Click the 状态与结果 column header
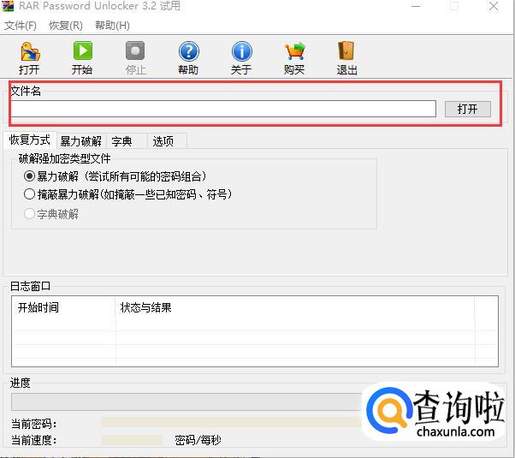Screen dimensions: 515x458 pyautogui.click(x=295, y=307)
